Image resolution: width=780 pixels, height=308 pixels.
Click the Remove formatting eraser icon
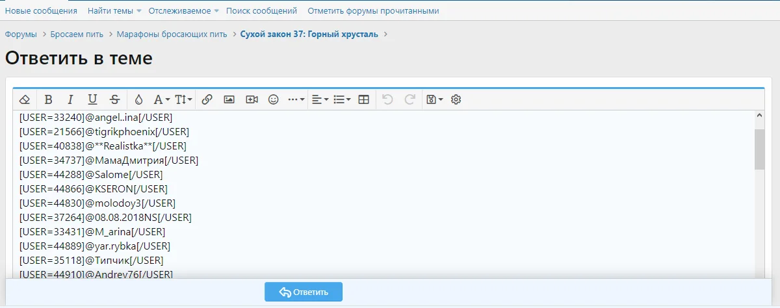click(x=25, y=99)
